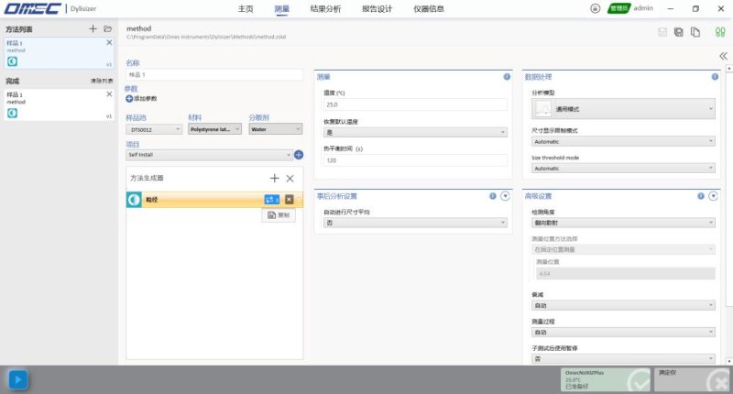Click the blue repeat count icon on 粒径
This screenshot has width=733, height=394.
(271, 199)
